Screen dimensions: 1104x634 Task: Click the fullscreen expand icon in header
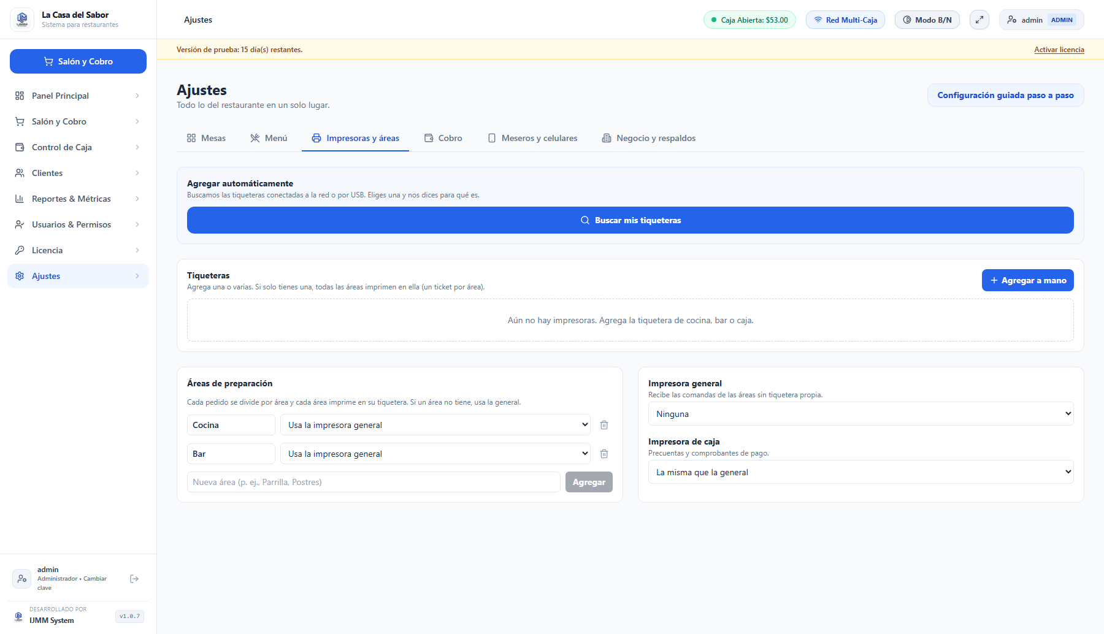coord(979,20)
